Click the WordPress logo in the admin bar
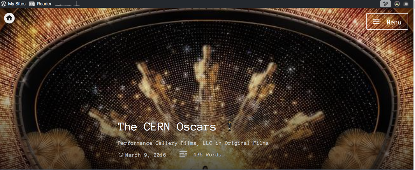The image size is (415, 170). coord(4,4)
